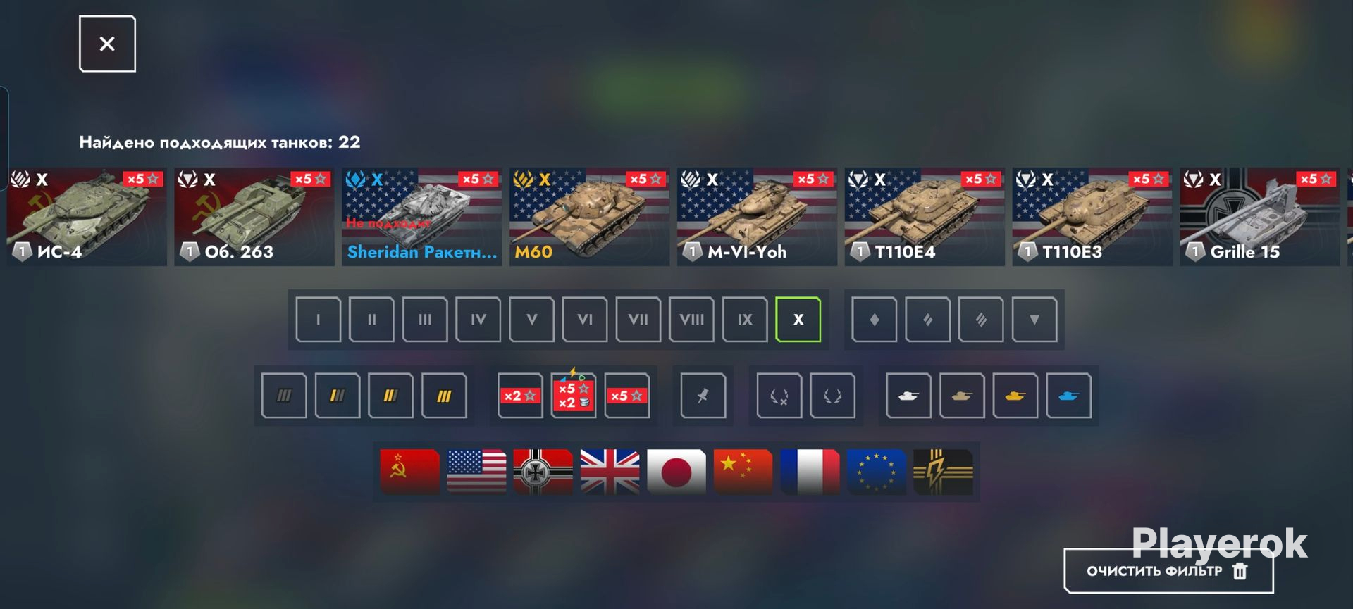Select the Soviet Union flag filter
The image size is (1353, 609).
tap(409, 472)
